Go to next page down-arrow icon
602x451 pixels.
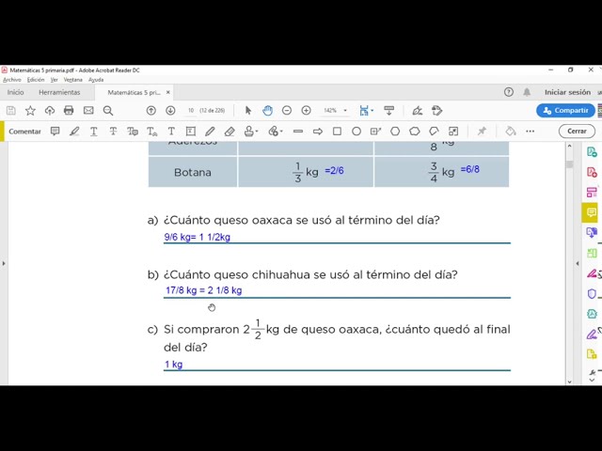click(x=170, y=111)
